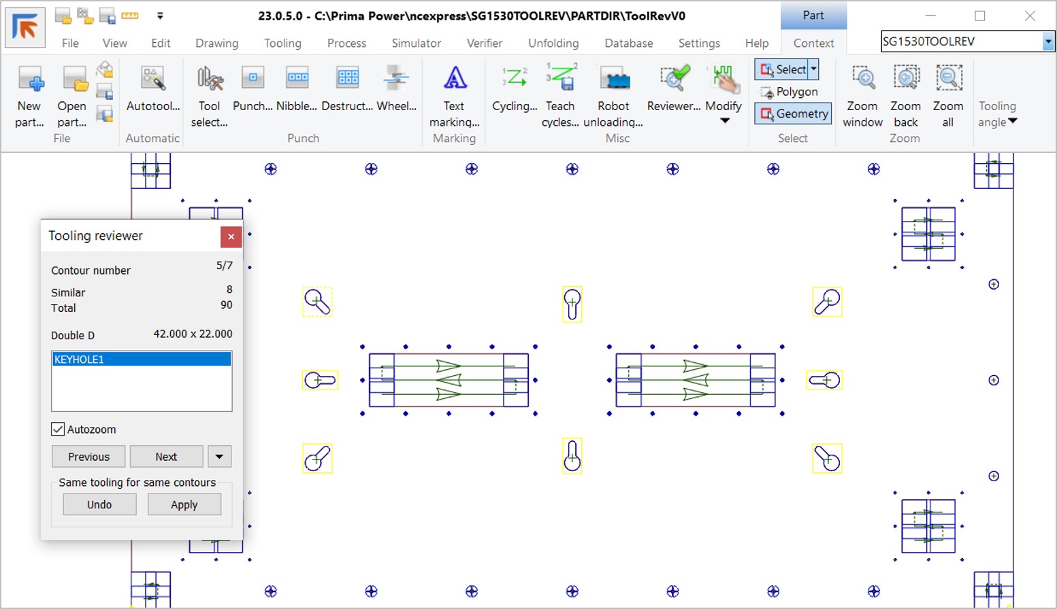Click the Previous button
The width and height of the screenshot is (1057, 609).
click(88, 457)
